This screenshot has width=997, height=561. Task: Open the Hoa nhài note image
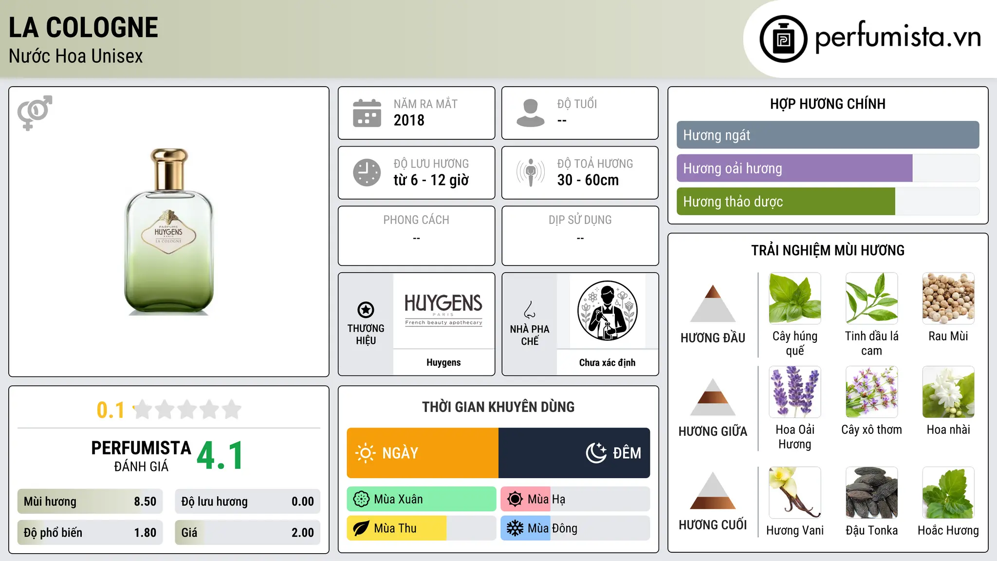point(948,392)
